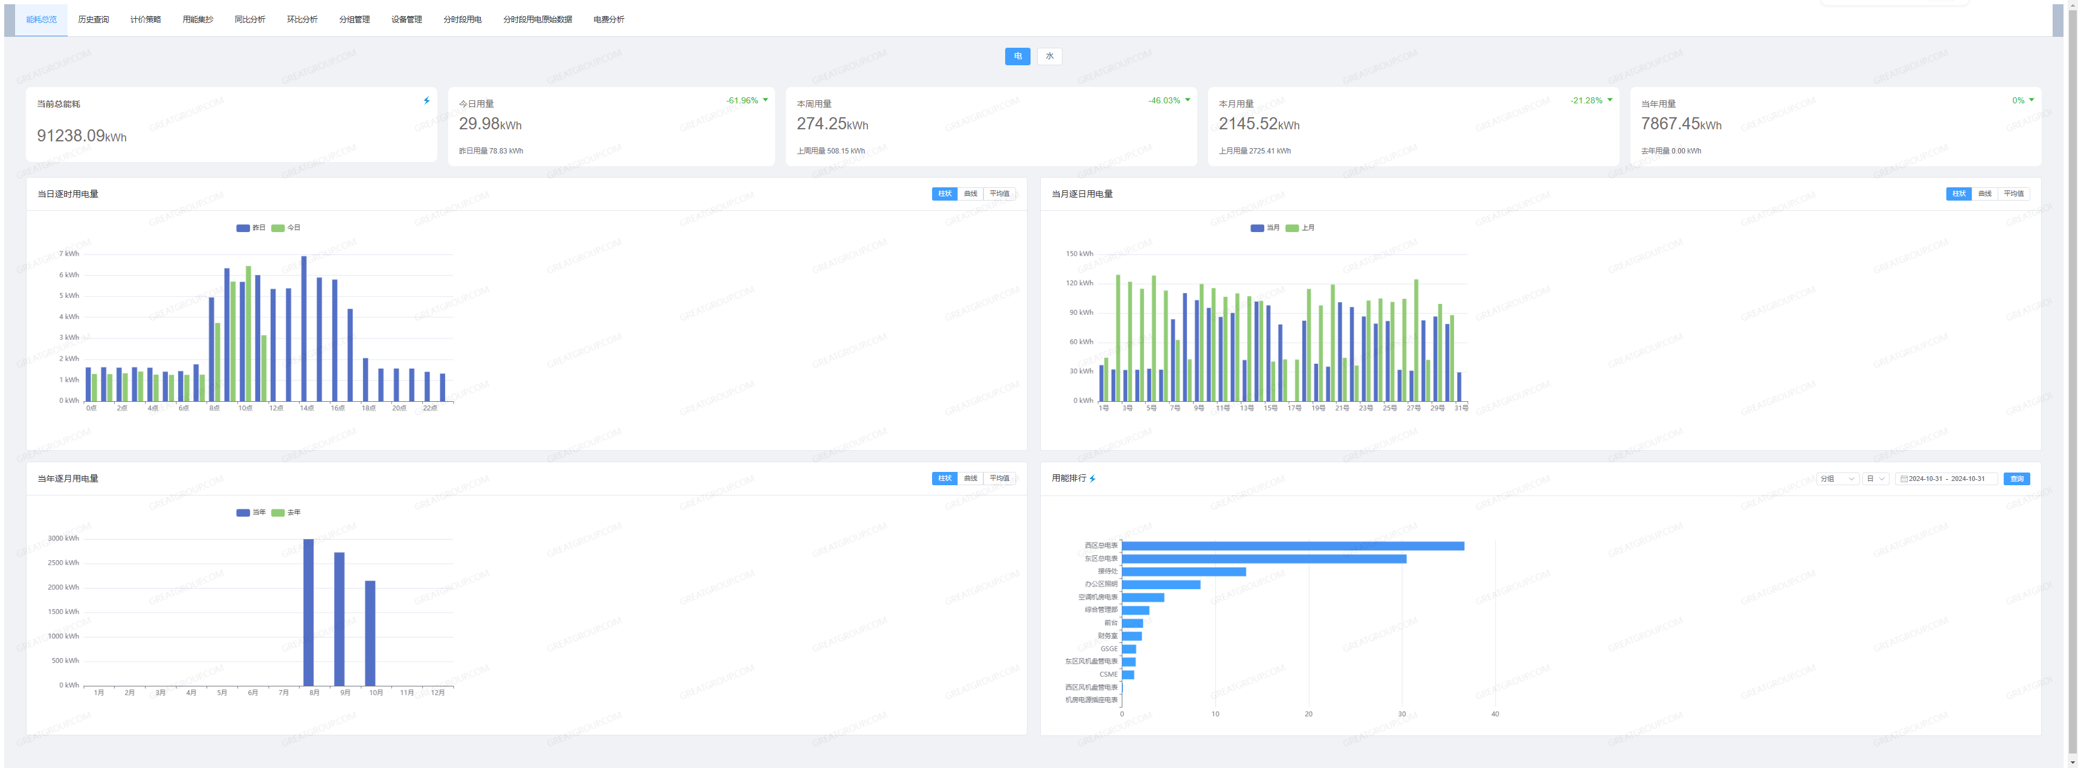The width and height of the screenshot is (2078, 768).
Task: Switch to 水 (water) energy type
Action: pyautogui.click(x=1049, y=56)
